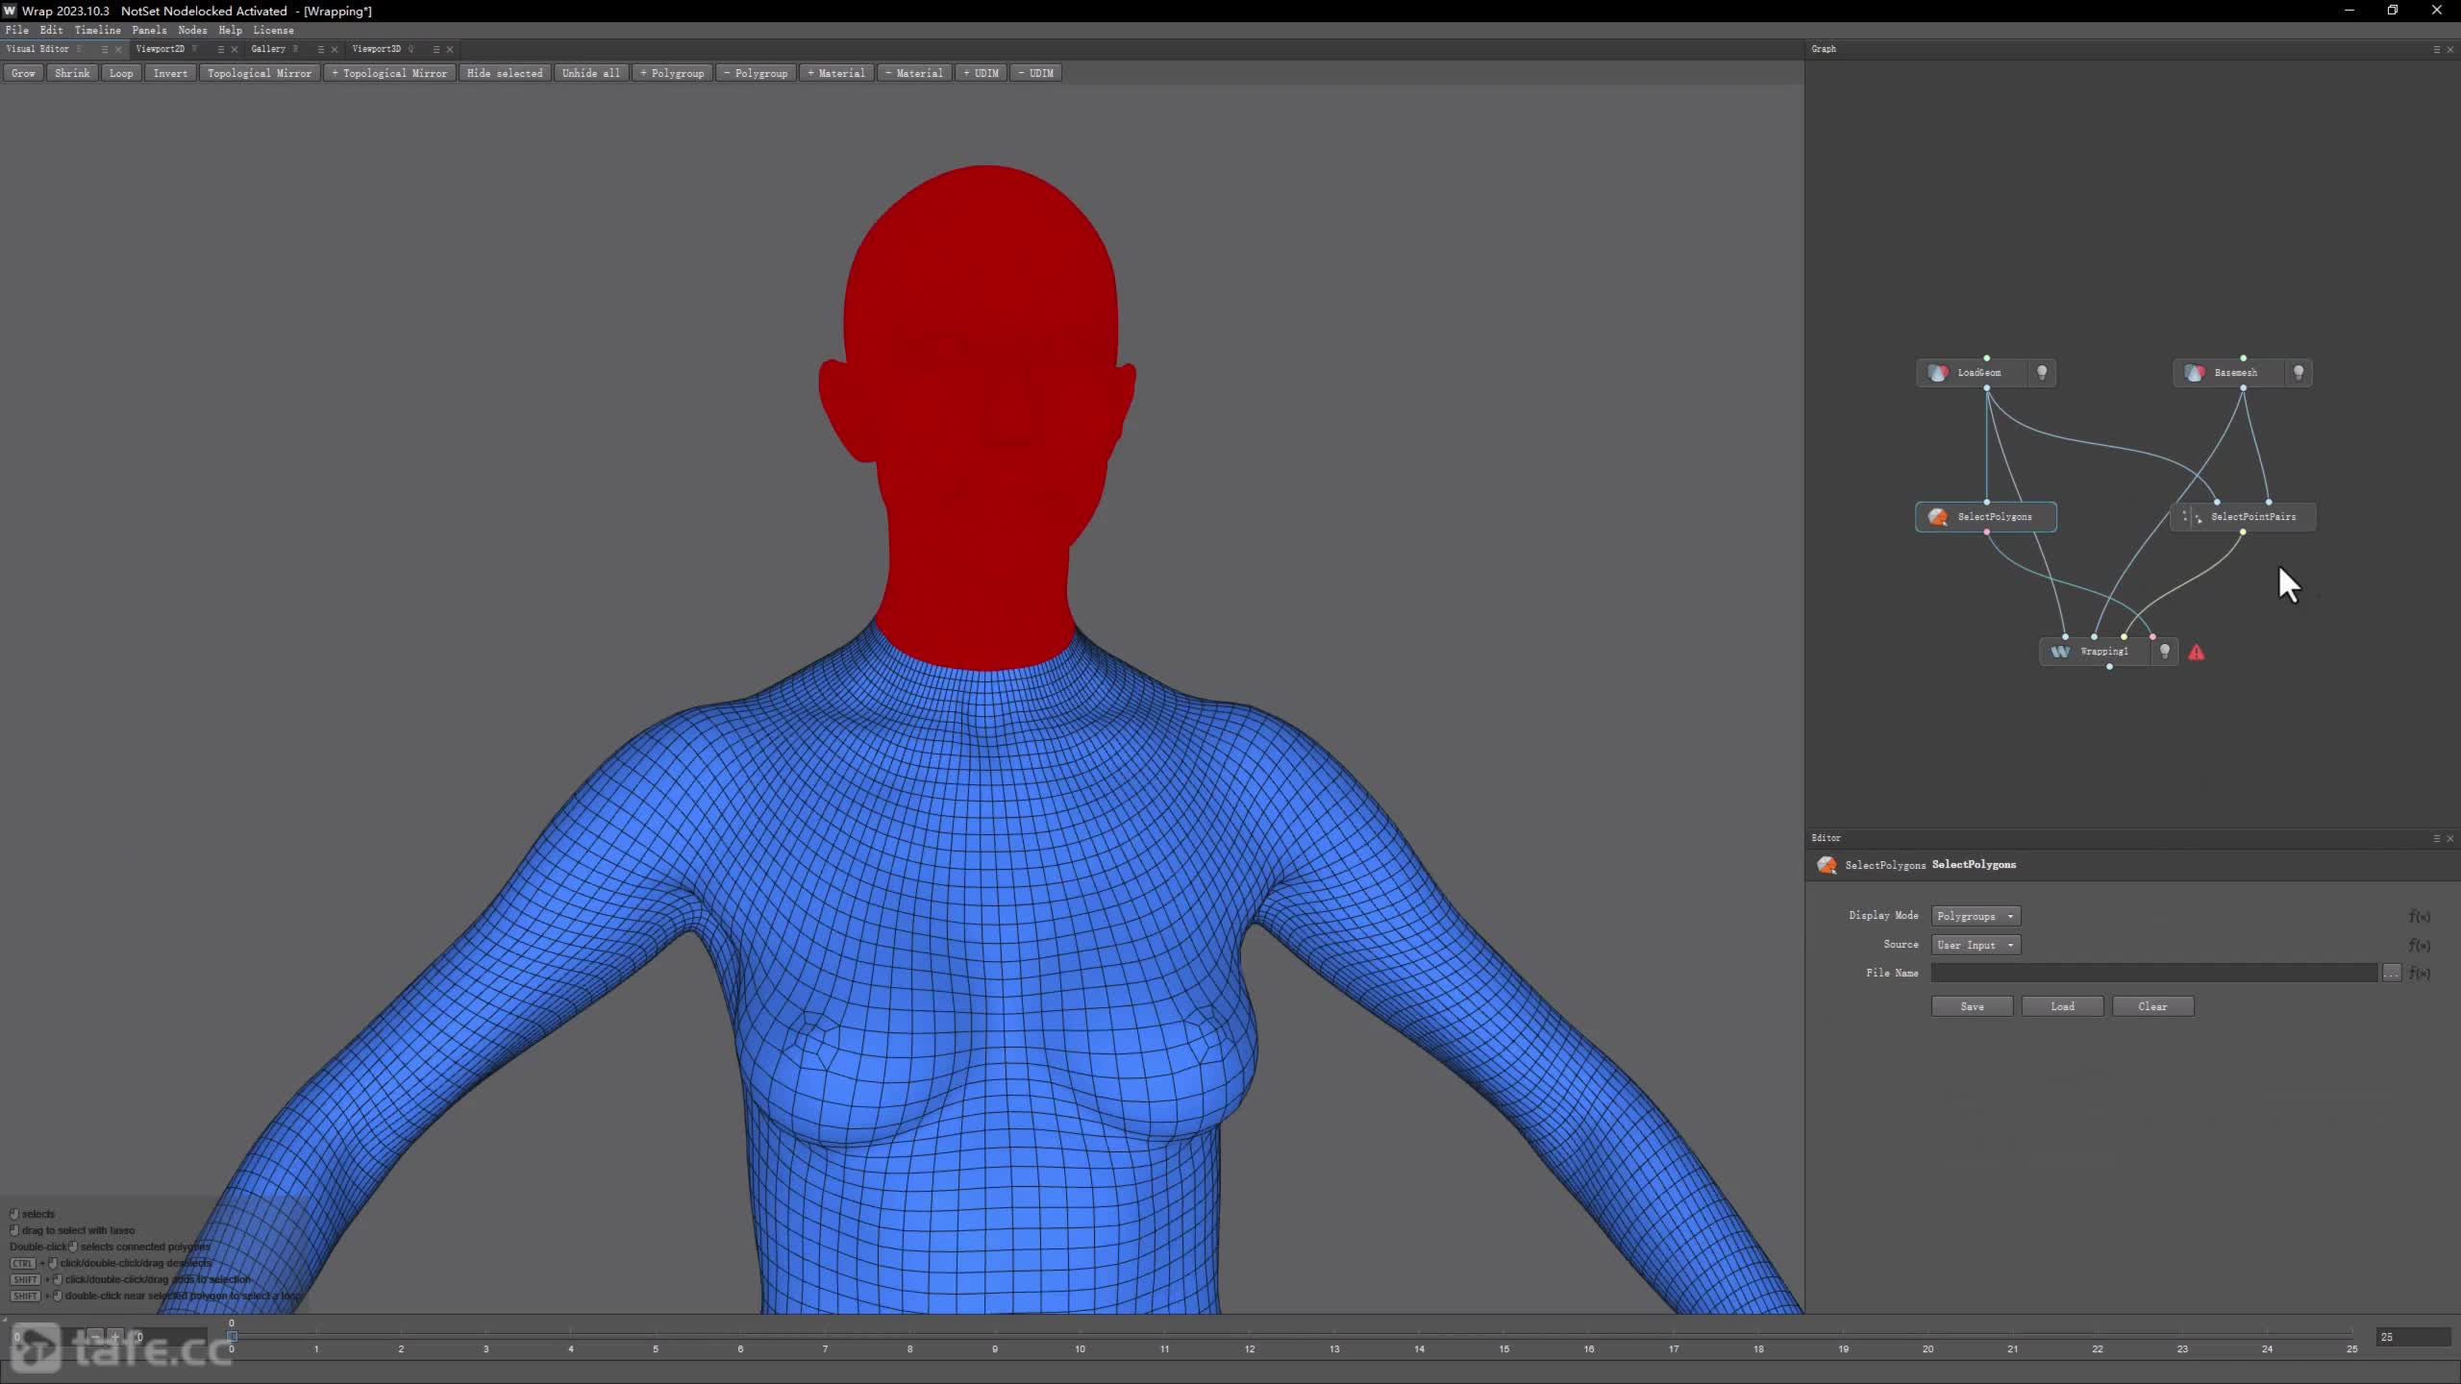Open the Help menu
This screenshot has height=1384, width=2461.
pos(230,30)
